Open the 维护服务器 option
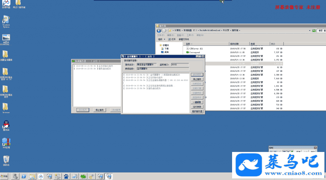The image size is (326, 180). (197, 112)
